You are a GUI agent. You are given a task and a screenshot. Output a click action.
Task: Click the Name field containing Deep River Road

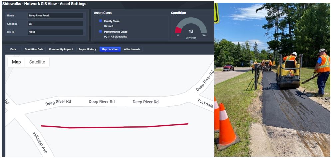click(x=55, y=16)
